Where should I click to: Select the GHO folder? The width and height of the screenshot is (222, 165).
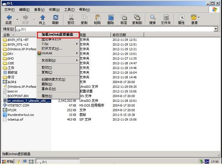(x=10, y=58)
